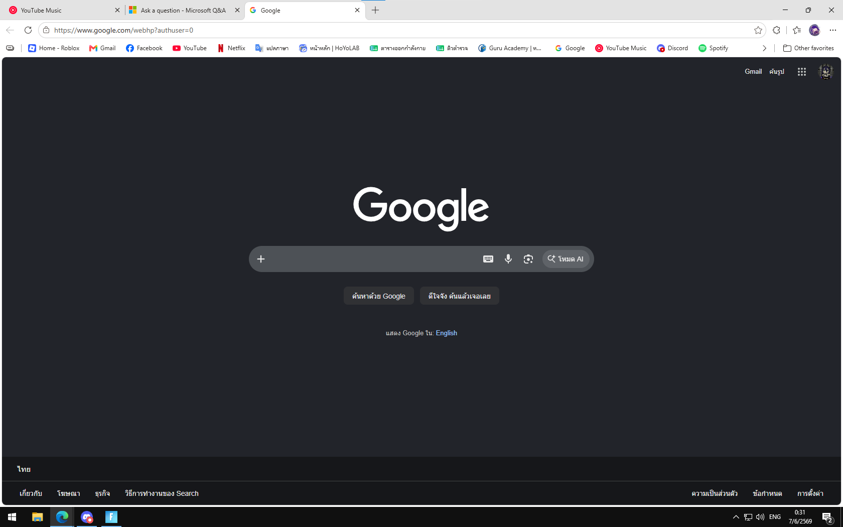Click the browser back arrow
The height and width of the screenshot is (527, 843).
point(10,30)
